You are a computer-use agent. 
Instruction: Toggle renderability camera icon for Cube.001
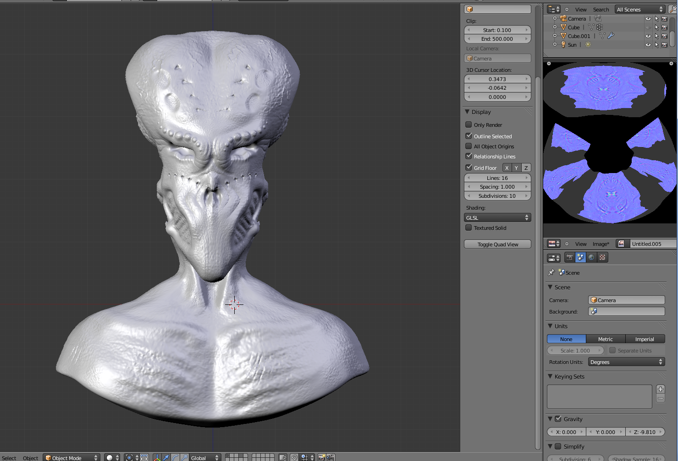pyautogui.click(x=664, y=36)
